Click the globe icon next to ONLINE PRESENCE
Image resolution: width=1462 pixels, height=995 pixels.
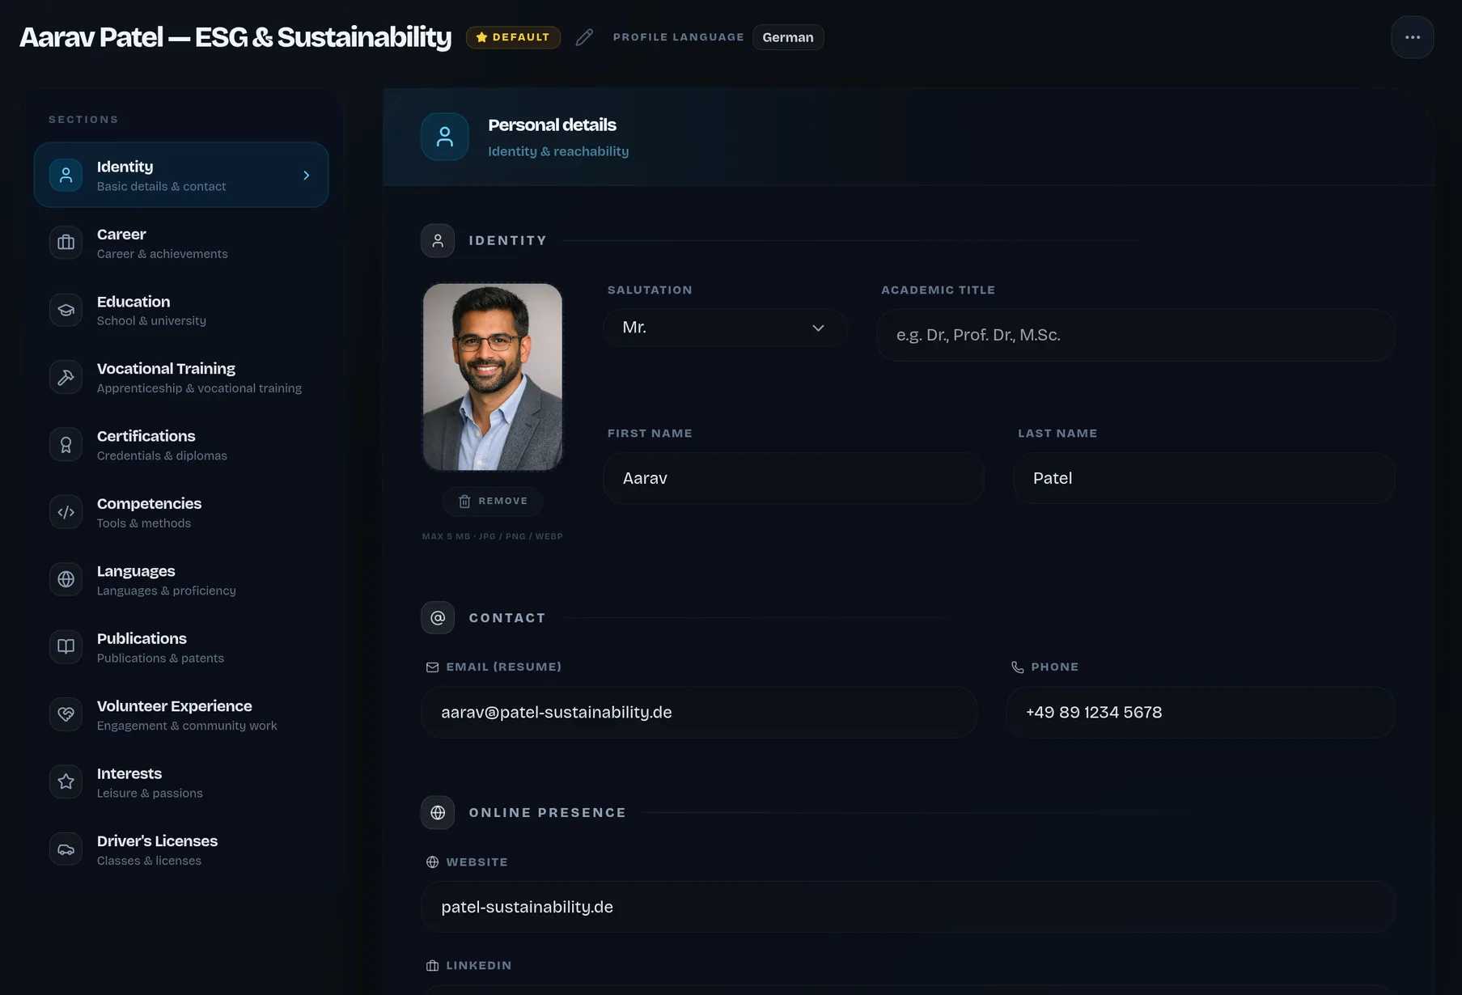(438, 813)
